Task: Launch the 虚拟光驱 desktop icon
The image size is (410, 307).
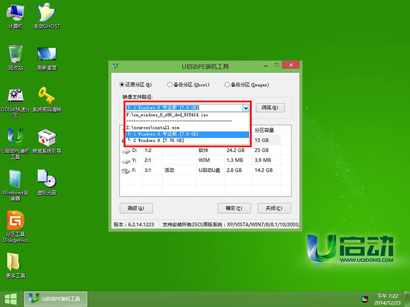Action: click(x=47, y=182)
